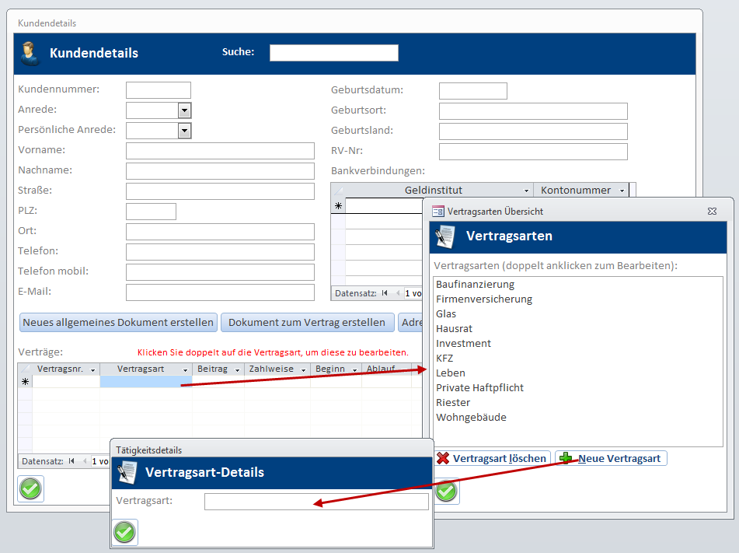Open Geldinstitut column header dropdown arrow
Viewport: 739px width, 553px height.
click(x=526, y=191)
